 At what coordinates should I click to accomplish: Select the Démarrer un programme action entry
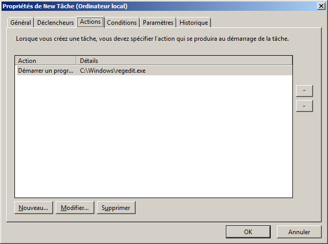(x=45, y=71)
